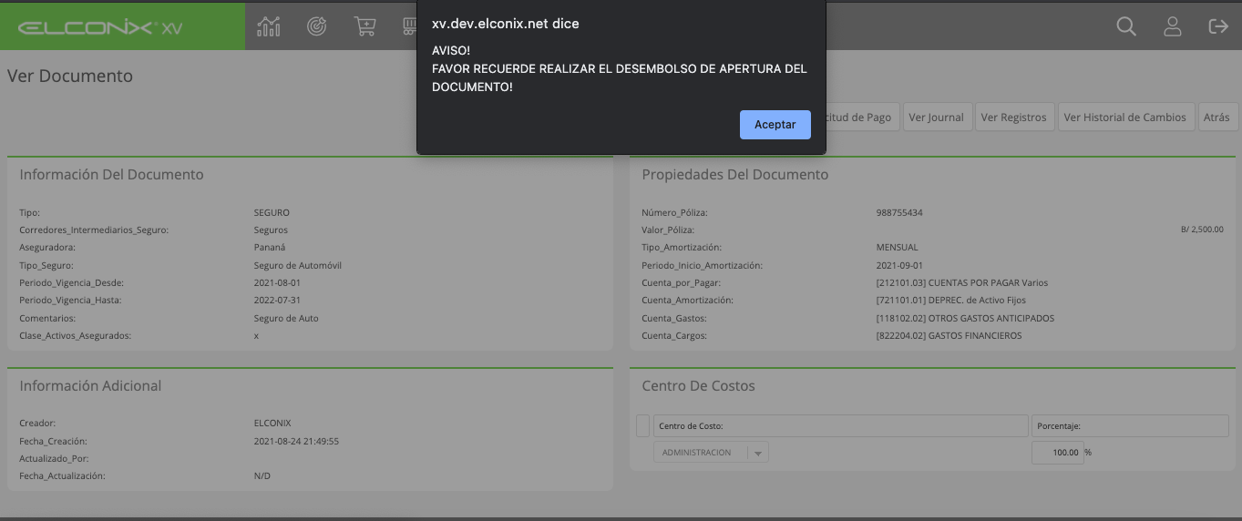The height and width of the screenshot is (521, 1242).
Task: Click the Seguro de Auto comment value
Action: [286, 318]
